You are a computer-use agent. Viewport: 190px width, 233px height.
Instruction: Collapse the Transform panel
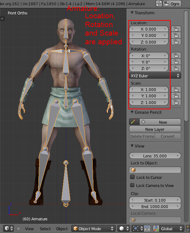[x=132, y=13]
